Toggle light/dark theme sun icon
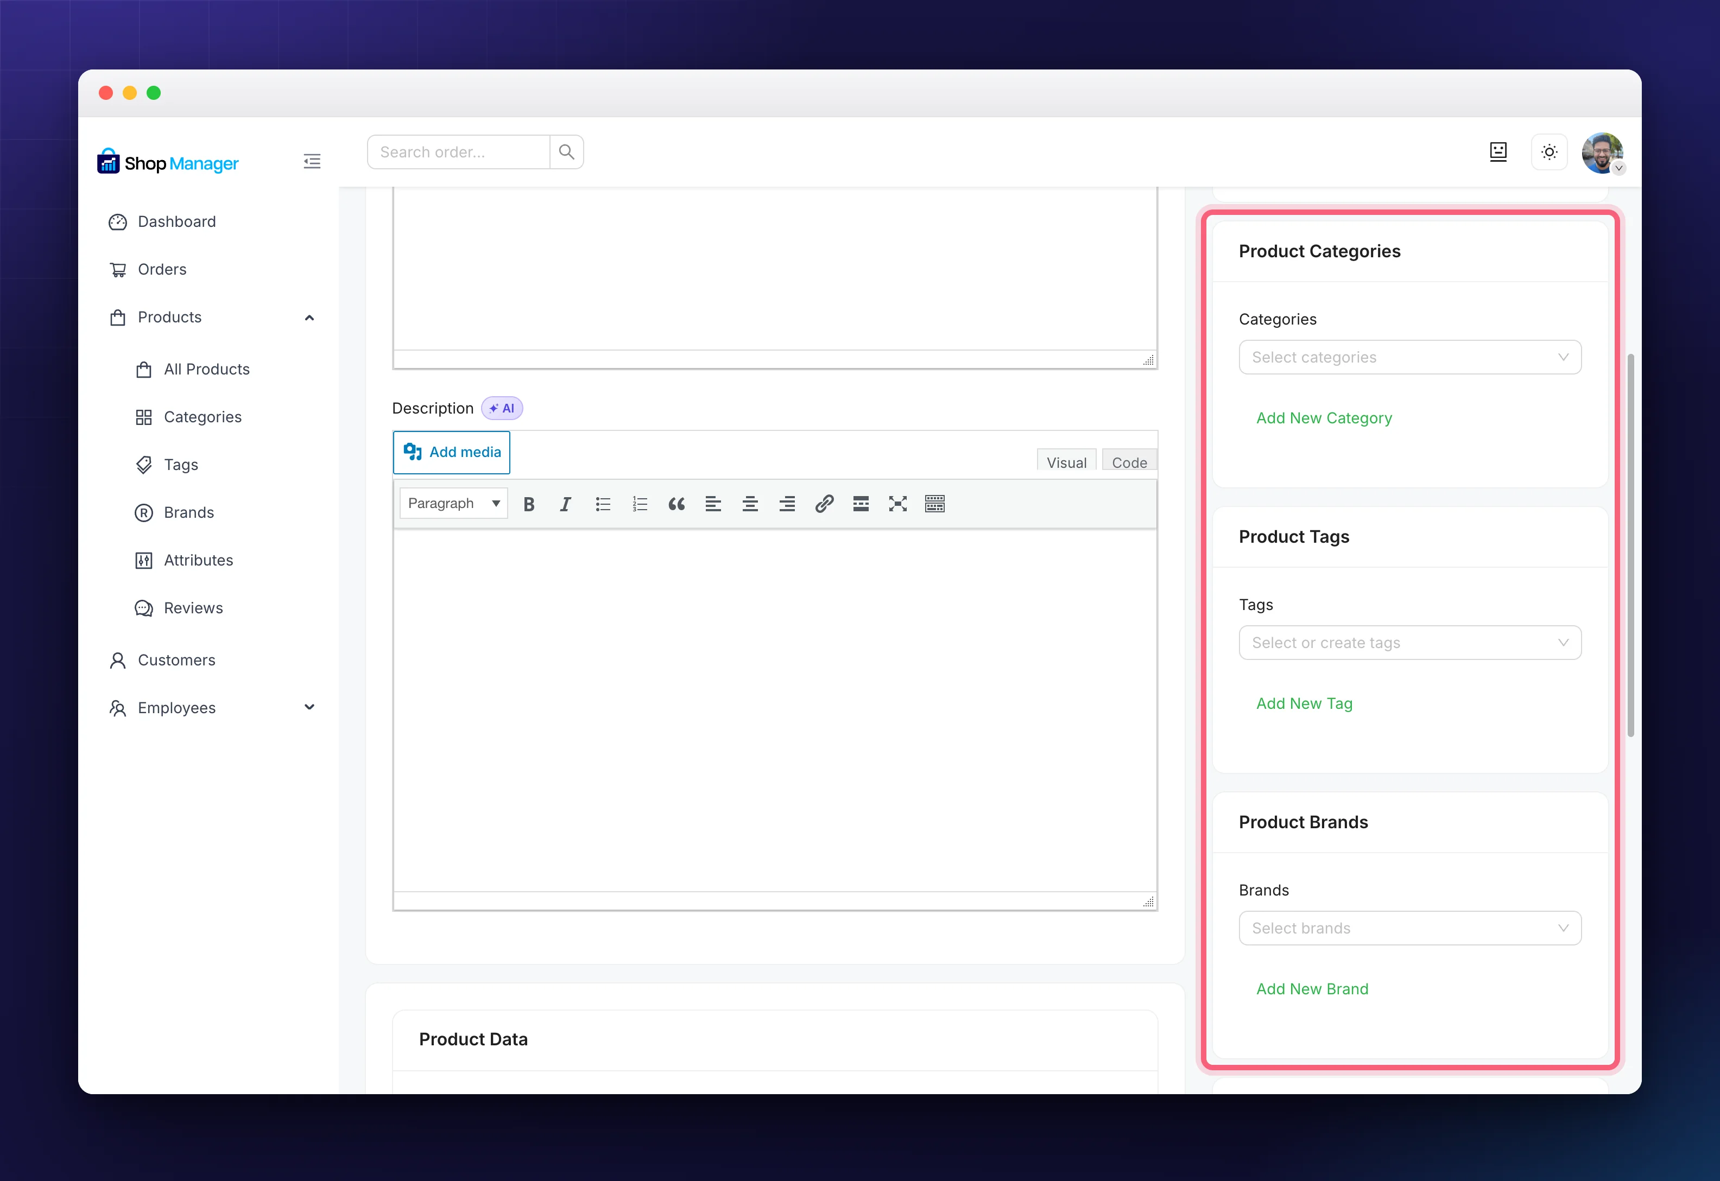Viewport: 1720px width, 1181px height. (x=1549, y=151)
